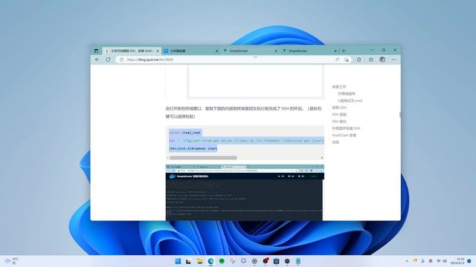Open Edge settings and more menu

point(393,59)
